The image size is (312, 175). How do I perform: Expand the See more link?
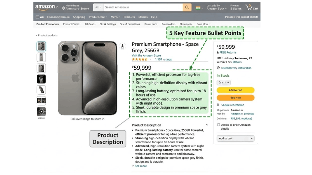pos(140,166)
